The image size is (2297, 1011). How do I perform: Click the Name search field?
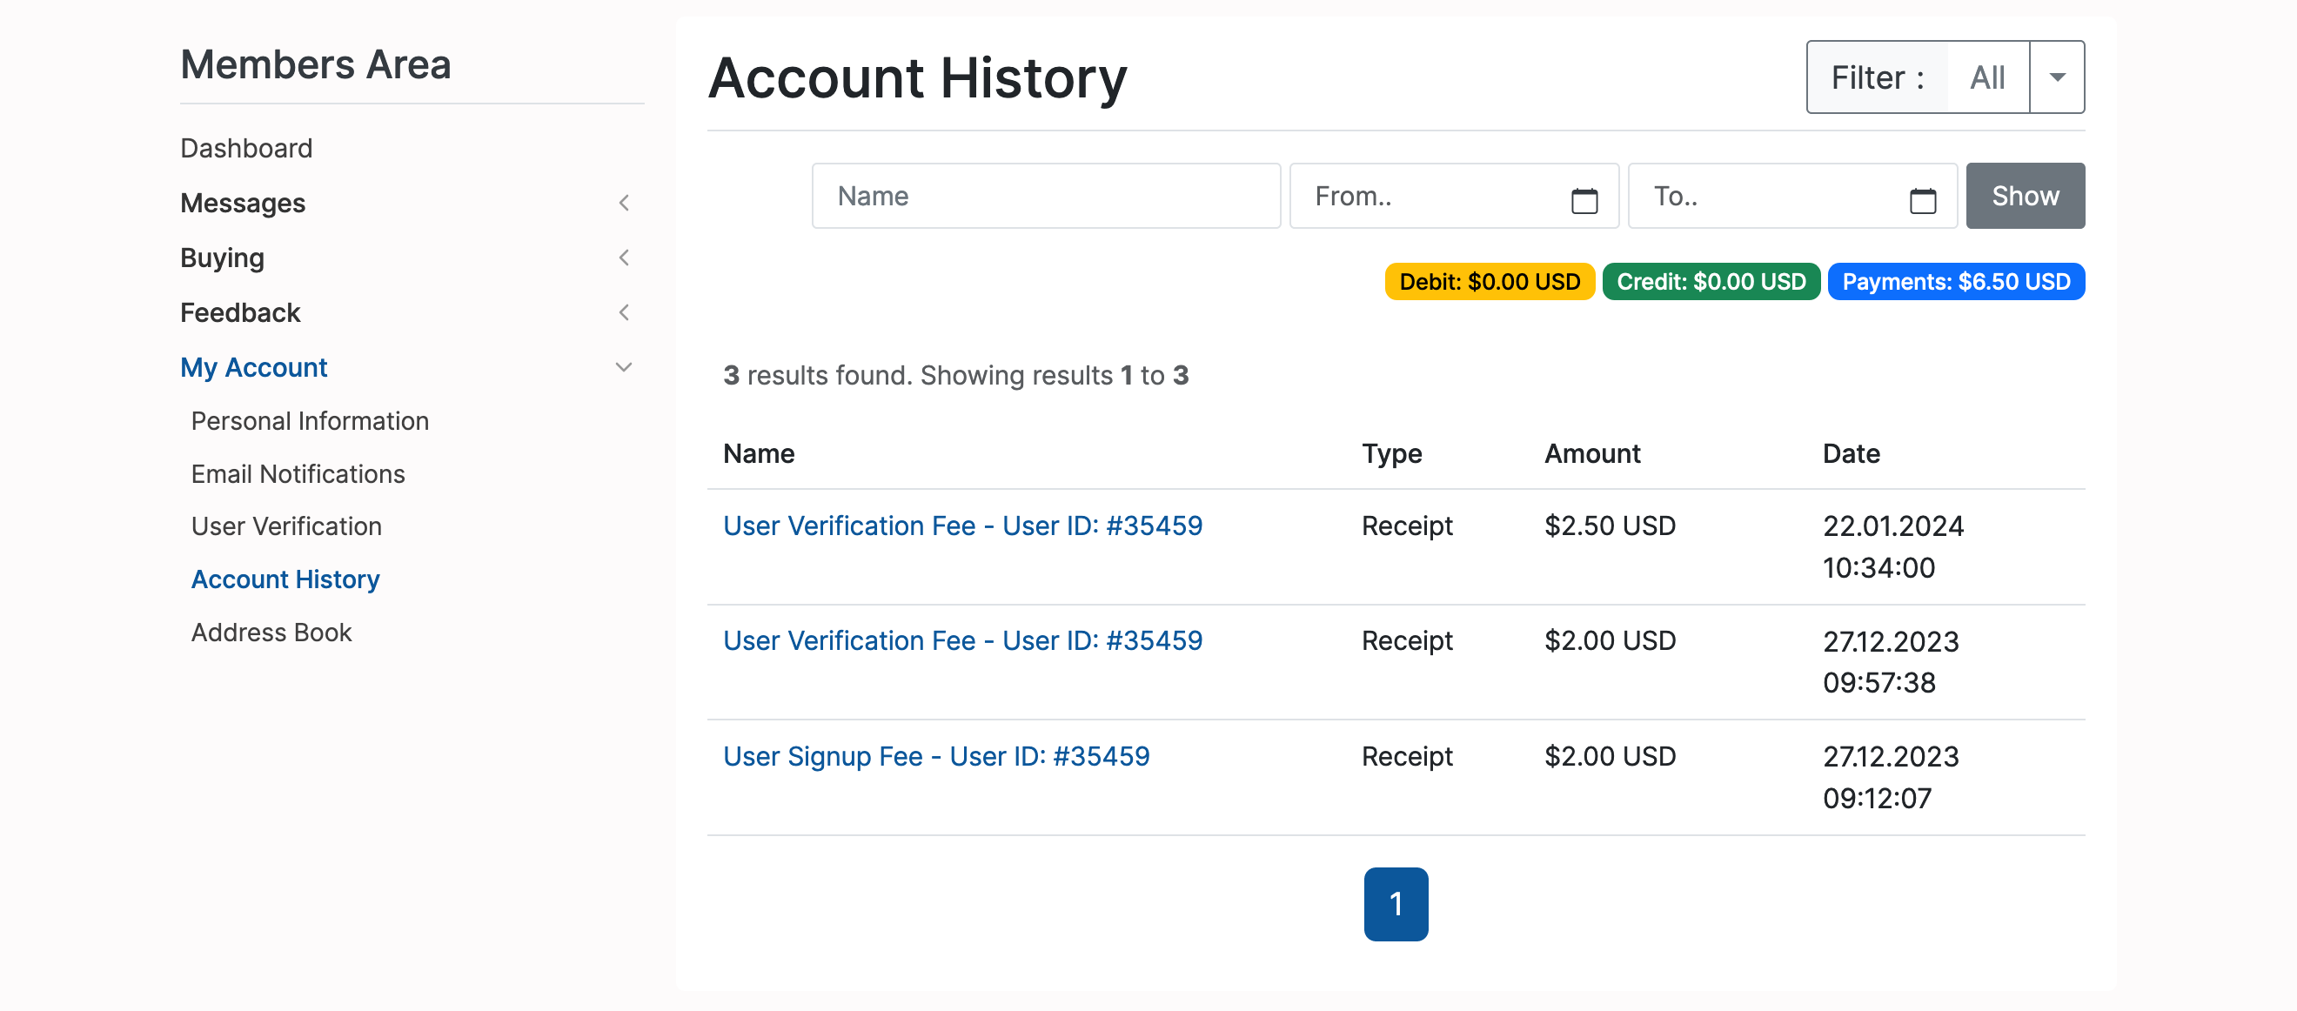click(1045, 196)
